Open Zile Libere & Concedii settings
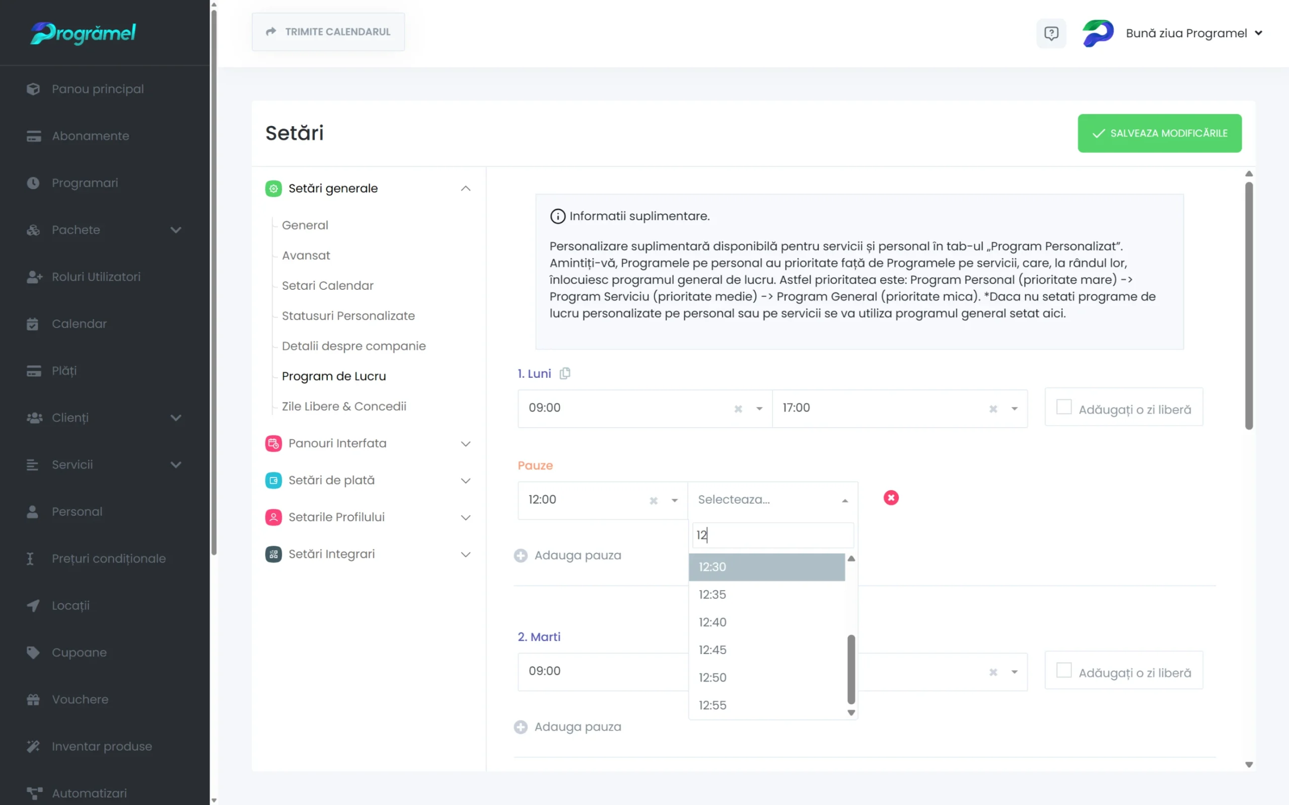 point(343,406)
